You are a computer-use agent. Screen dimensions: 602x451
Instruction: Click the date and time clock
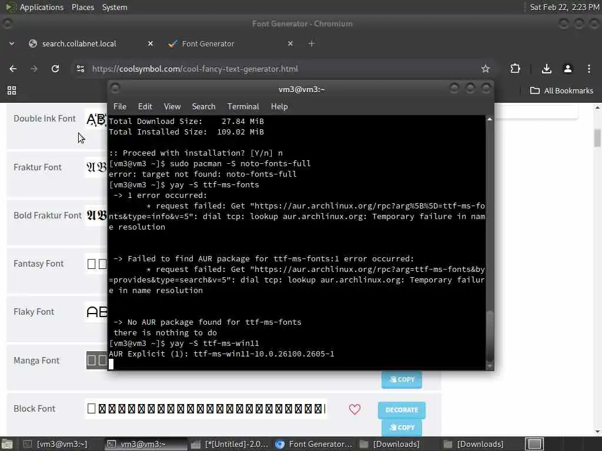coord(564,7)
